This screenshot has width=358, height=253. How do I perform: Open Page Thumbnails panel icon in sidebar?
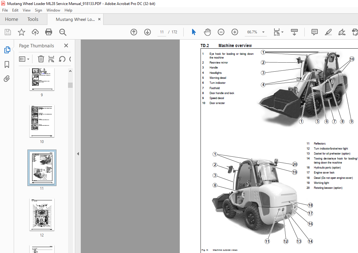[7, 50]
